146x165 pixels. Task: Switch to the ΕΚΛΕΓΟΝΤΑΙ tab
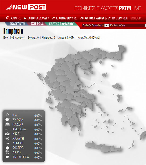pyautogui.click(x=17, y=24)
